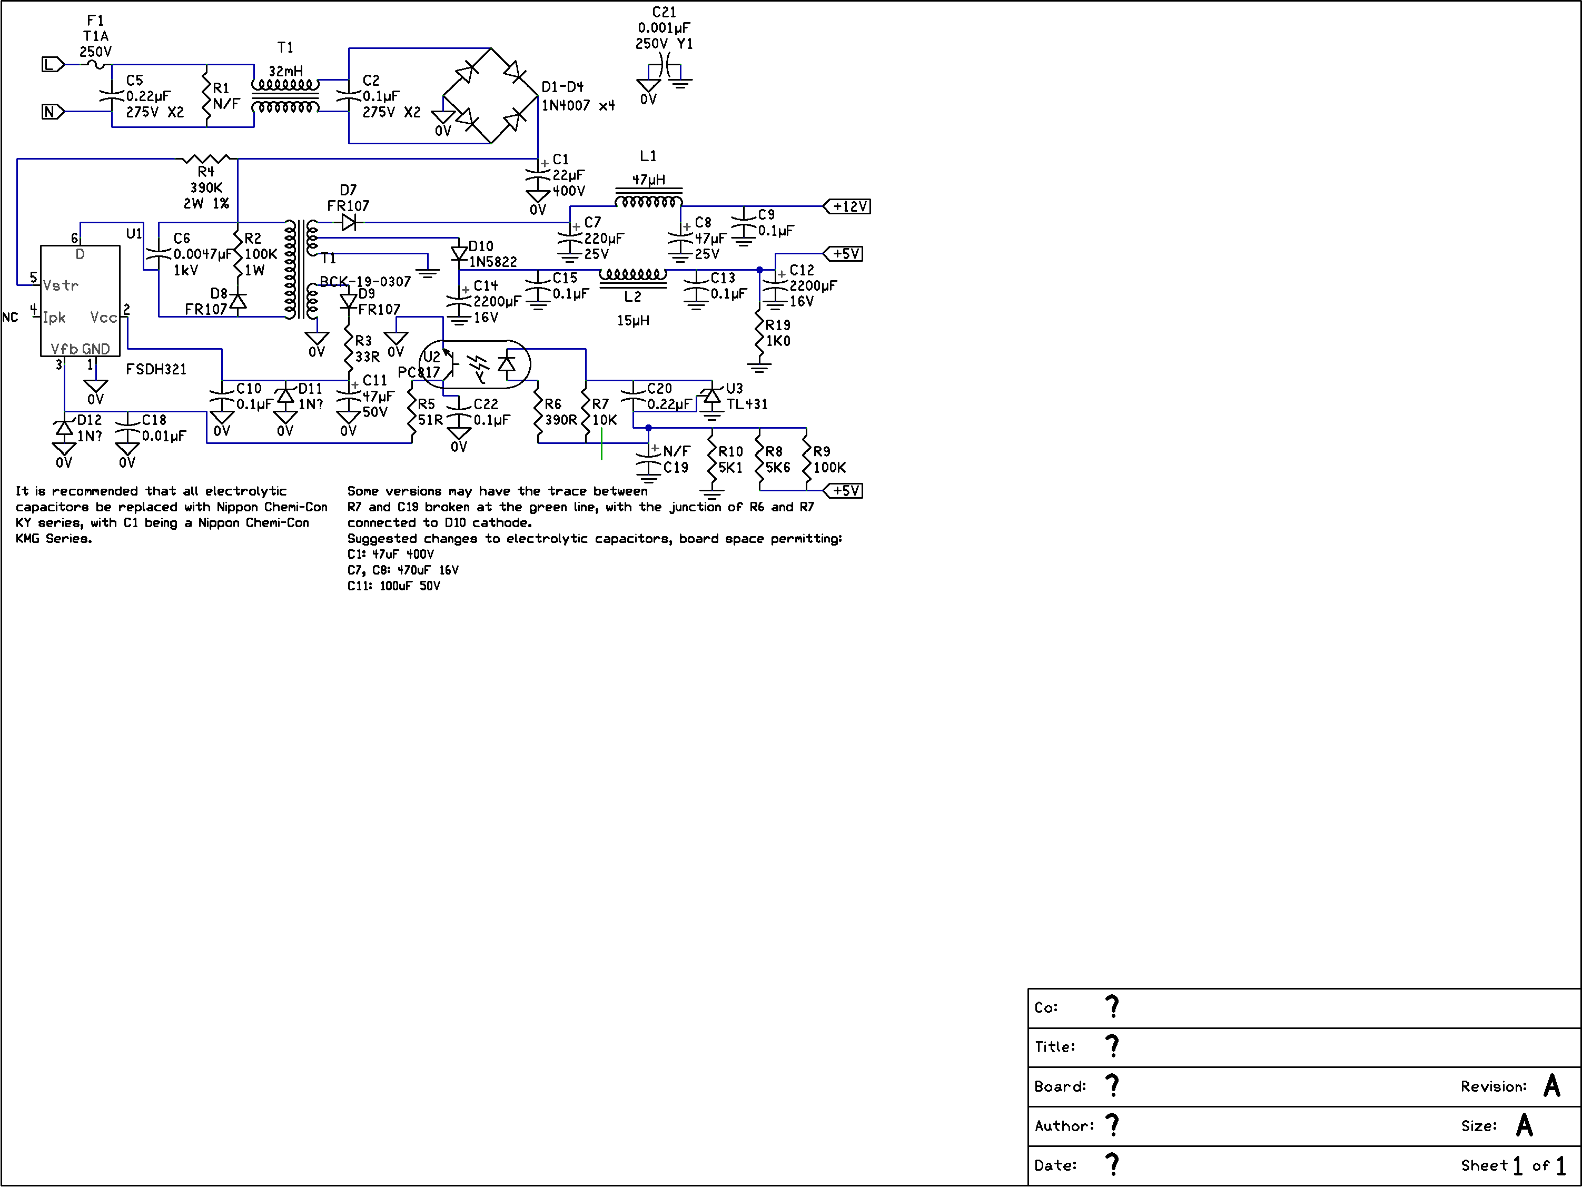
Task: Click the R6 390R resistor symbol
Action: pos(538,412)
